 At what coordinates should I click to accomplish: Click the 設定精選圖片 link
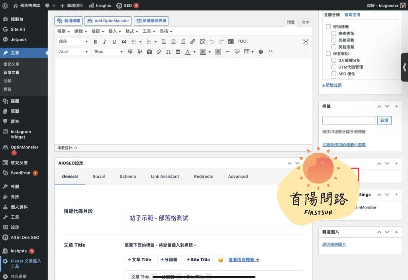(x=334, y=245)
